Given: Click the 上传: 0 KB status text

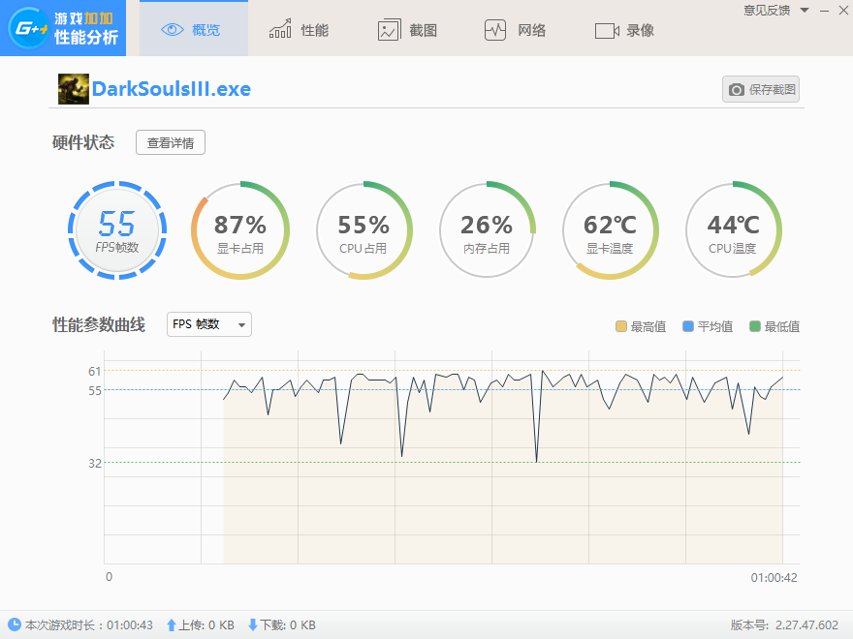Looking at the screenshot, I should pos(206,624).
